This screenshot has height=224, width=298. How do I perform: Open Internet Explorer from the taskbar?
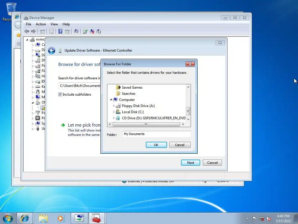[25, 218]
